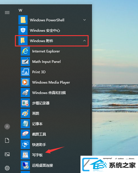Screen dimensions: 138x173
Task: Open Print 3D app icon
Action: click(x=25, y=72)
